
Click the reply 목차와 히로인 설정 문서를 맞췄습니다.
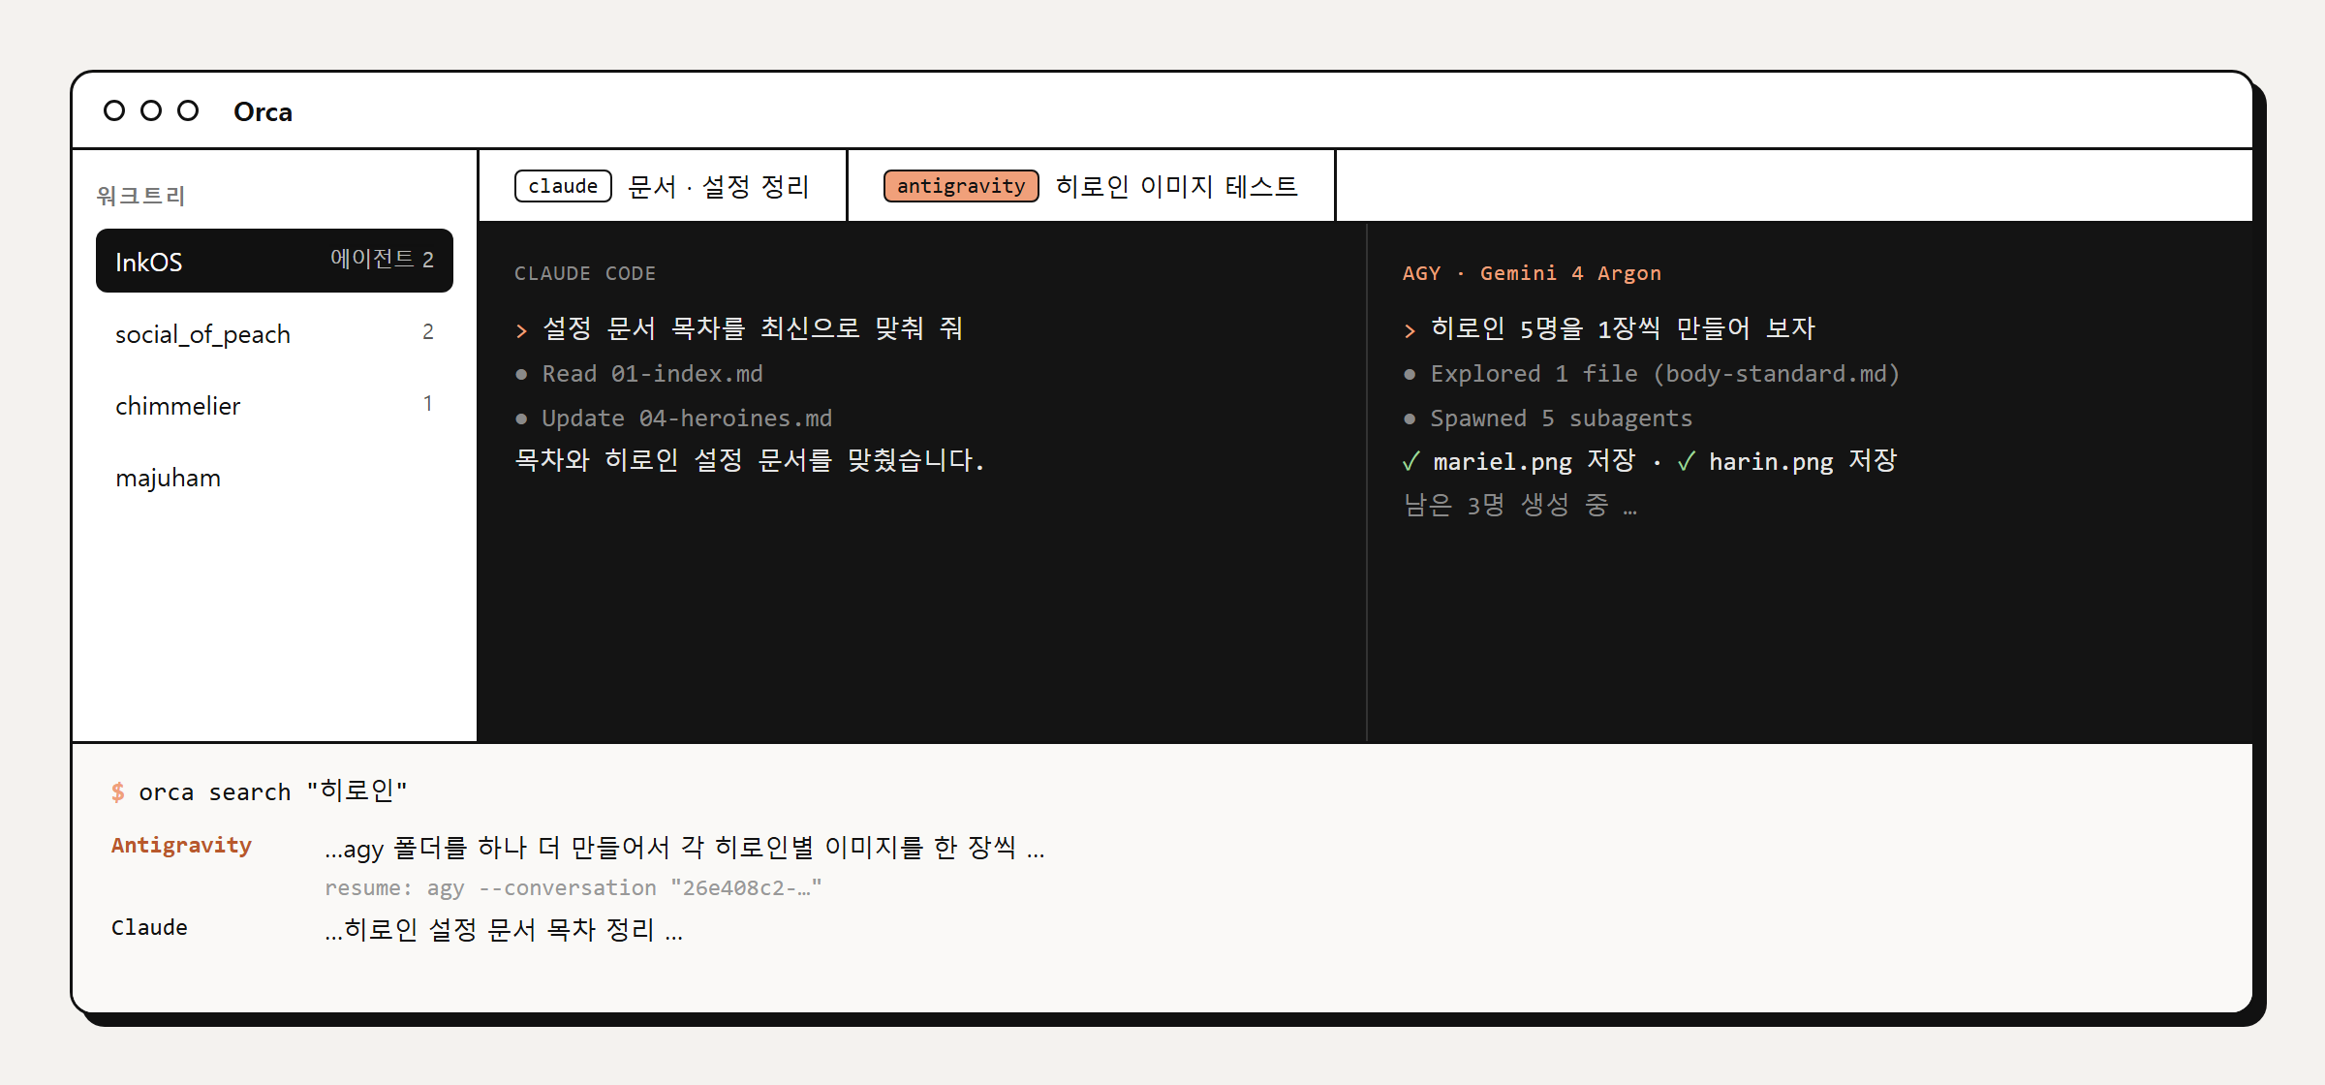click(749, 460)
